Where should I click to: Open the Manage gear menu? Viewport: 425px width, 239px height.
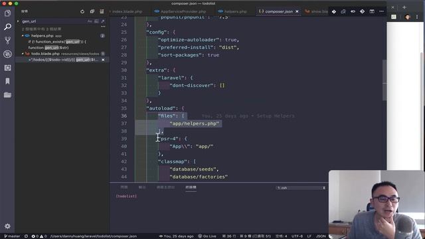click(7, 226)
